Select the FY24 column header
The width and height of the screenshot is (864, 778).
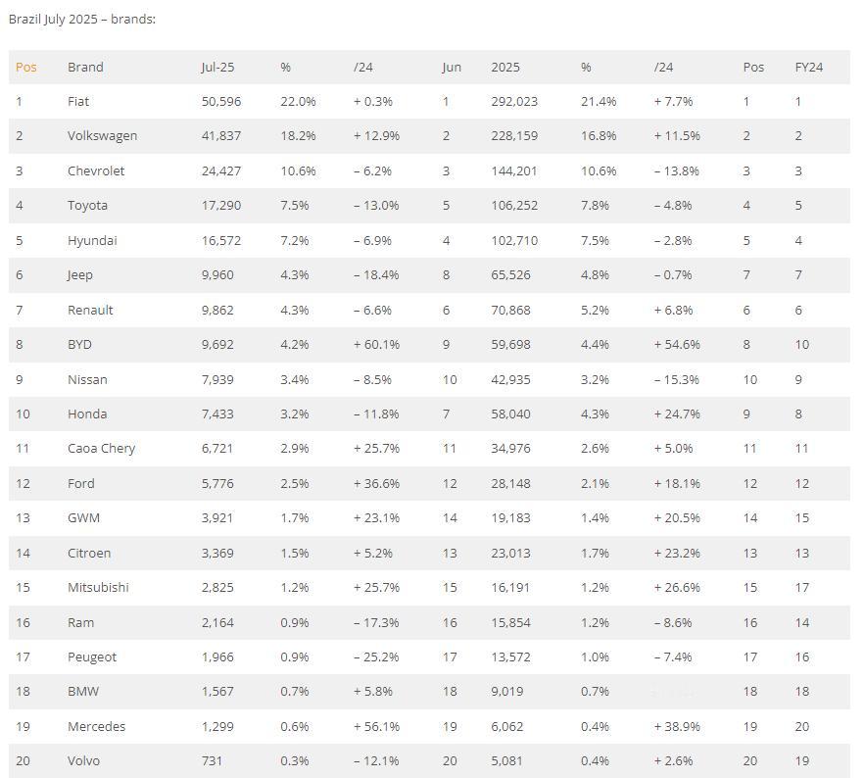click(x=808, y=68)
